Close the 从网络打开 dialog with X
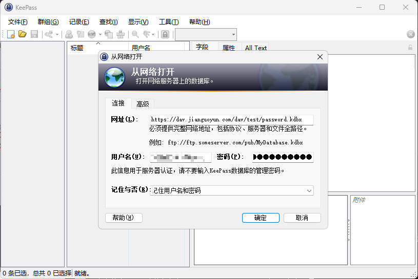 tap(321, 57)
